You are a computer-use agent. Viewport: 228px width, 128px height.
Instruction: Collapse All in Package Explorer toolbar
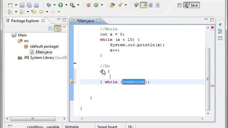tap(51, 28)
